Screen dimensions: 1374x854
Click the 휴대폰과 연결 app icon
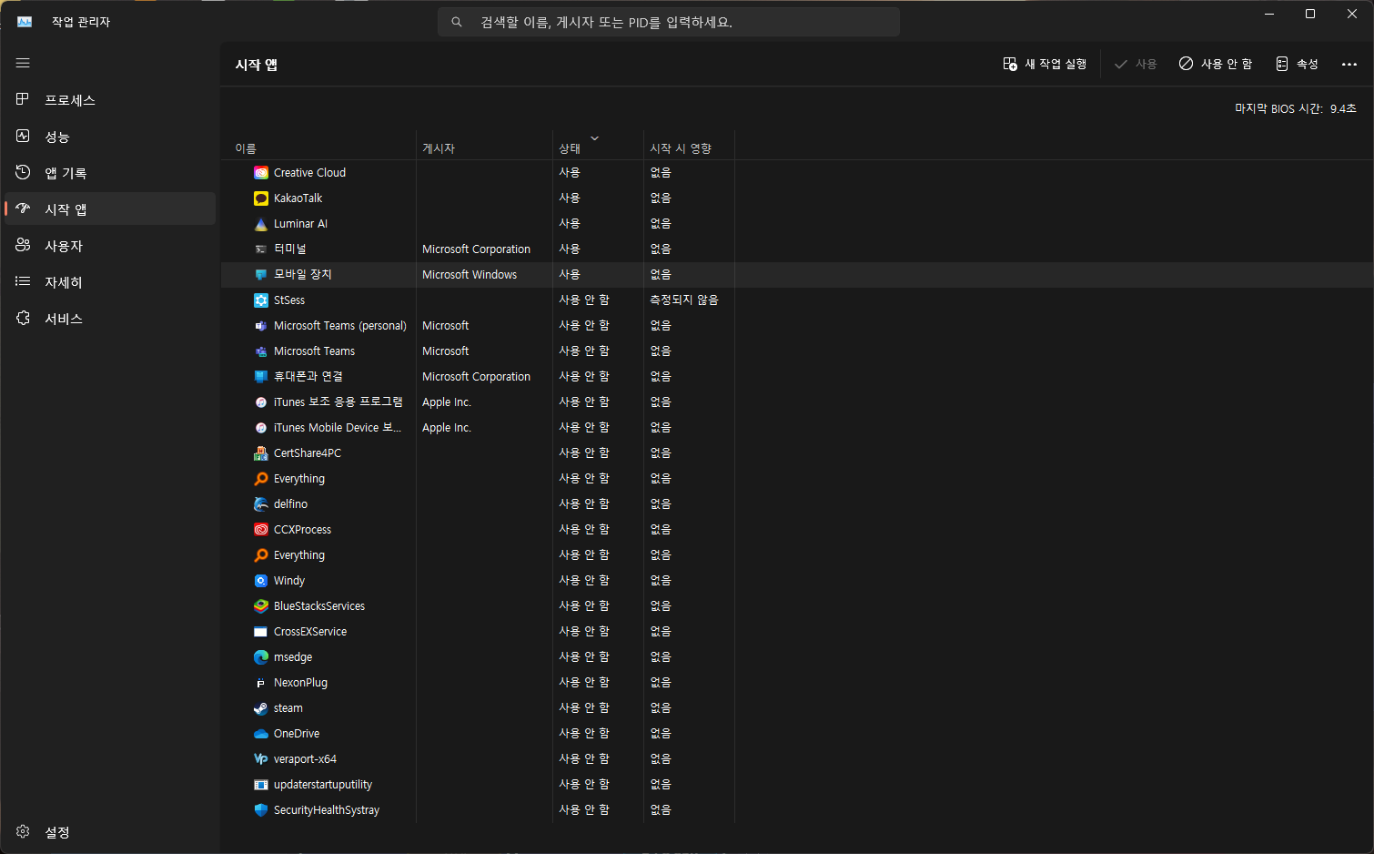click(261, 377)
